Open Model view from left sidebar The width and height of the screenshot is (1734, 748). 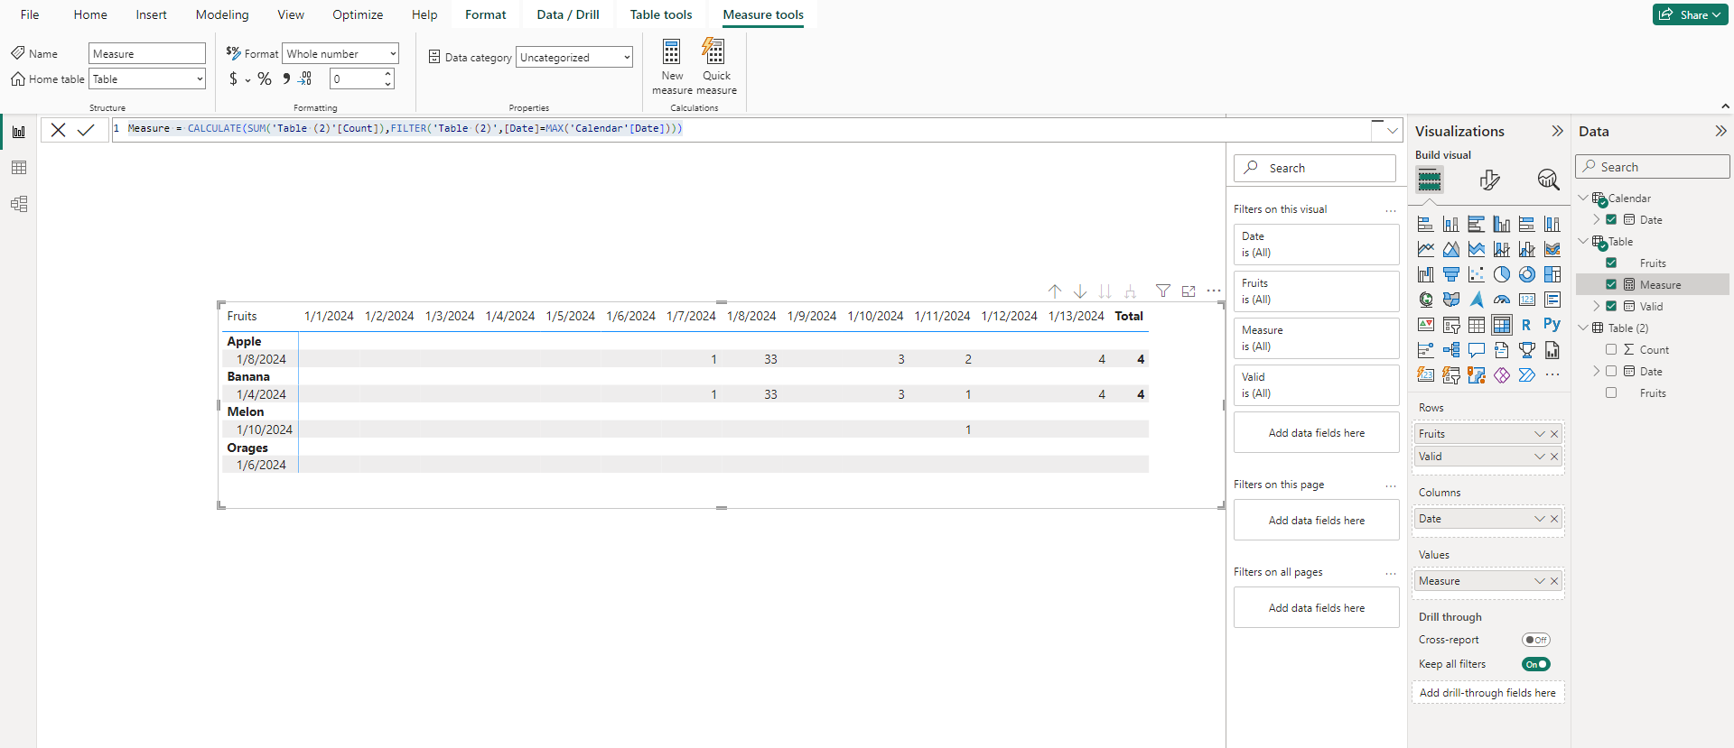tap(19, 204)
